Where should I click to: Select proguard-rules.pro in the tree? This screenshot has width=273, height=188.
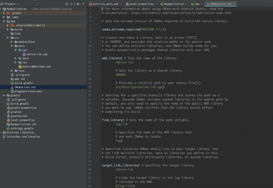pyautogui.click(x=28, y=91)
